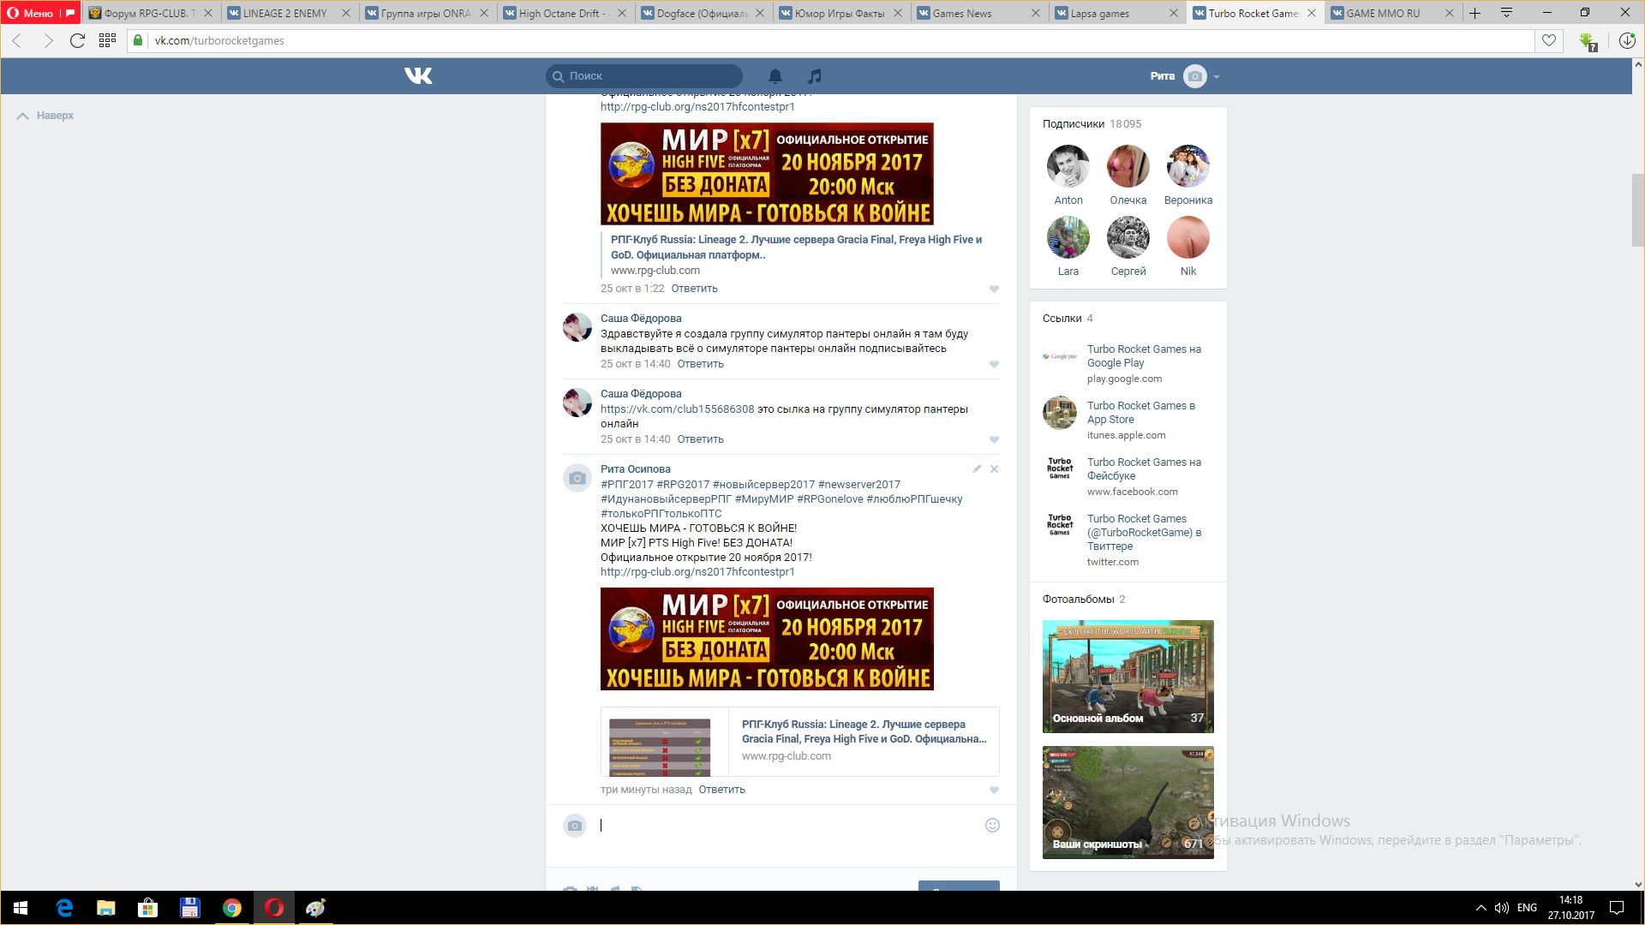Open the notifications bell
This screenshot has width=1645, height=925.
point(775,75)
